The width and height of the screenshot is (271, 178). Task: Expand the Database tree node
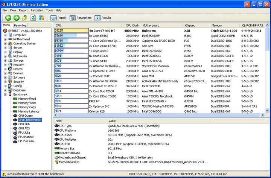pos(5,90)
